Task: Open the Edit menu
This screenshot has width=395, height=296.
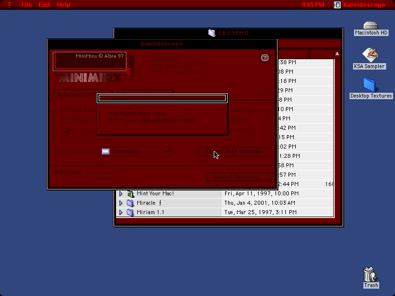Action: pyautogui.click(x=44, y=5)
